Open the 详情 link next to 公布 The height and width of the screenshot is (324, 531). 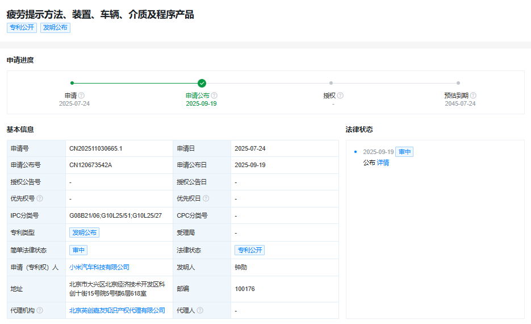click(383, 163)
